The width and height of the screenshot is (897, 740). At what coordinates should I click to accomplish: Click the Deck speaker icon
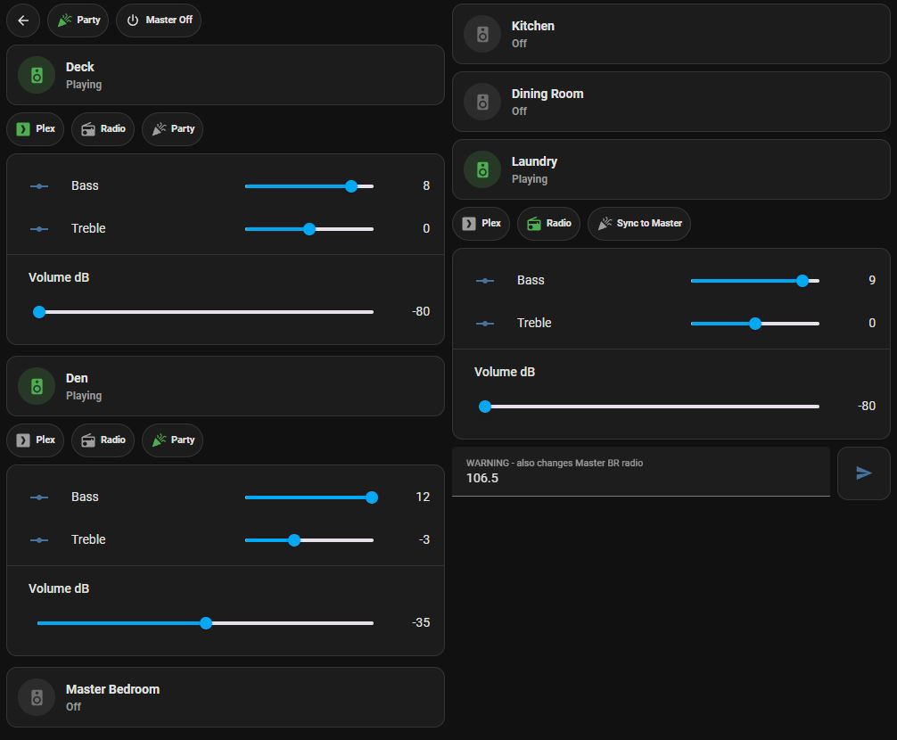(x=37, y=76)
